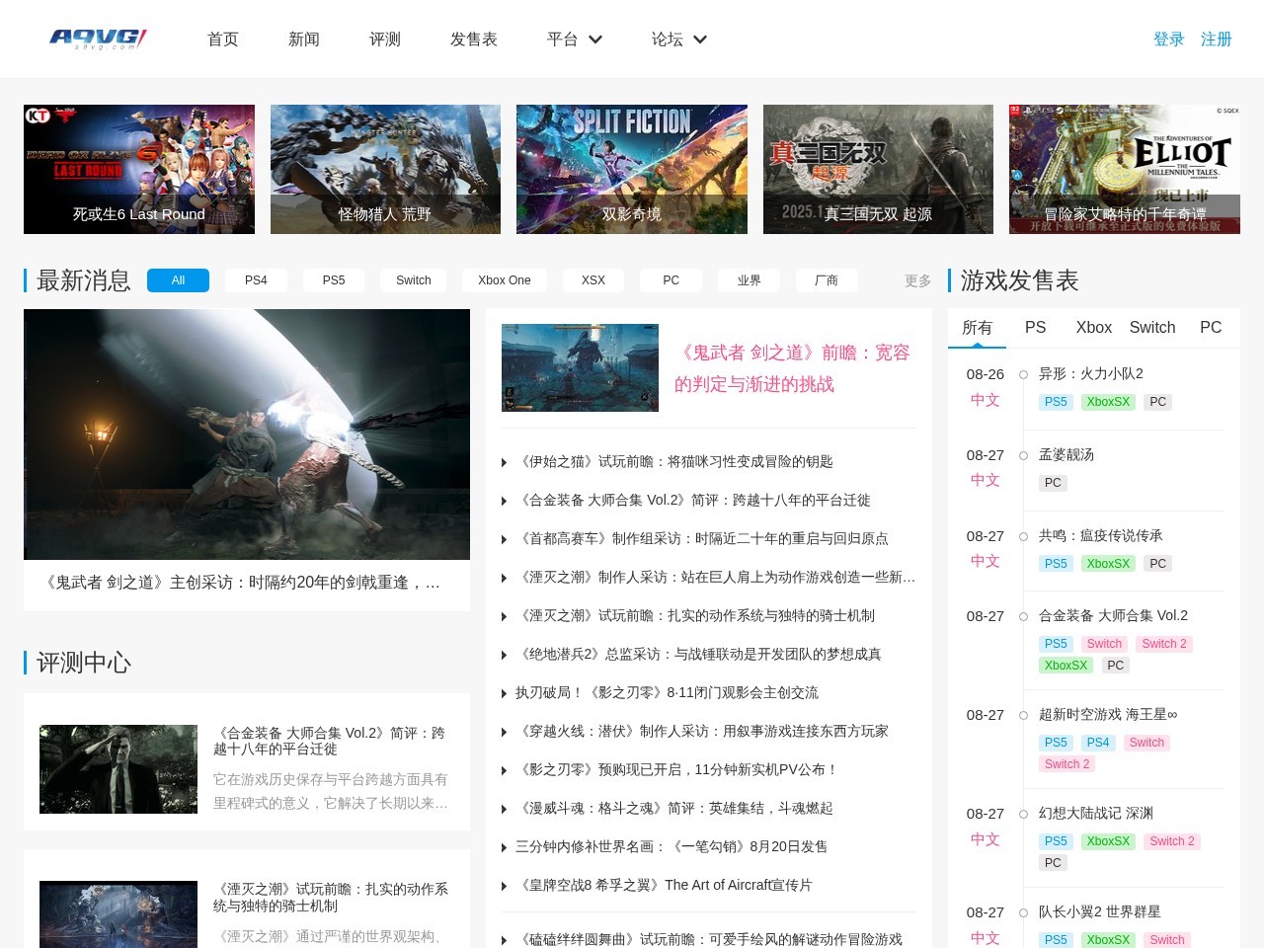Open 执刃破局 影之刃零 闭门观影会 article
This screenshot has height=948, width=1264.
click(x=667, y=692)
